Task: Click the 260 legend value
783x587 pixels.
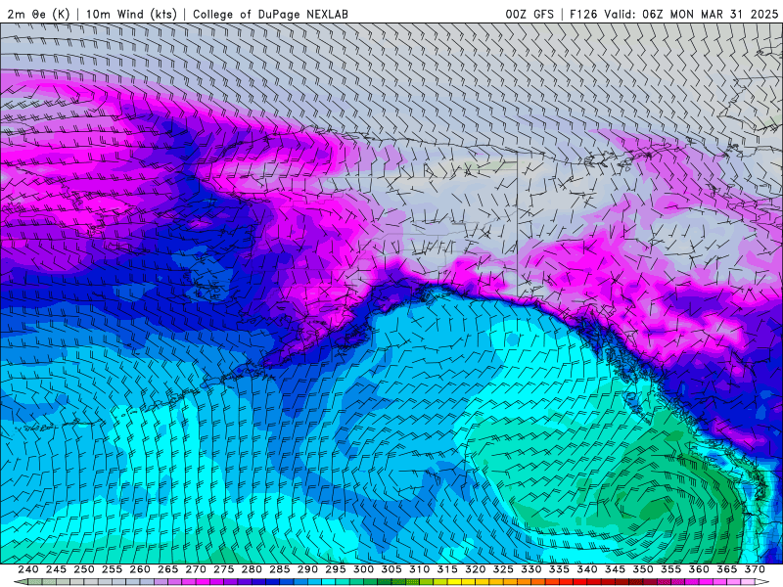Action: [140, 569]
